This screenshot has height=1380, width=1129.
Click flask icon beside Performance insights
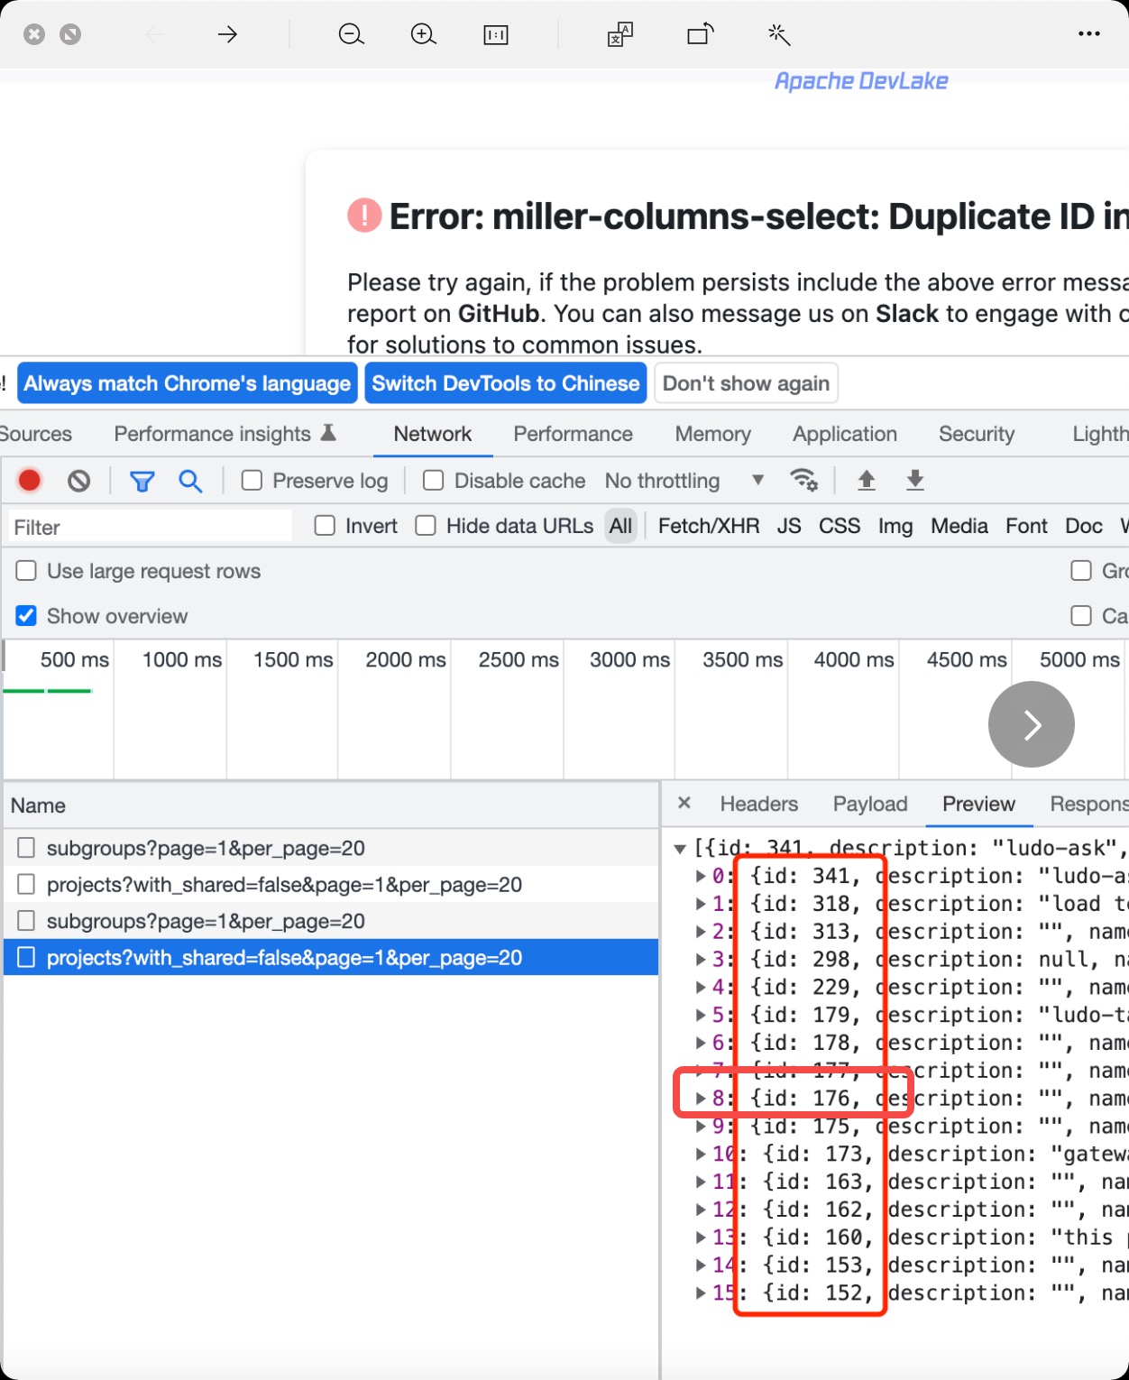328,433
